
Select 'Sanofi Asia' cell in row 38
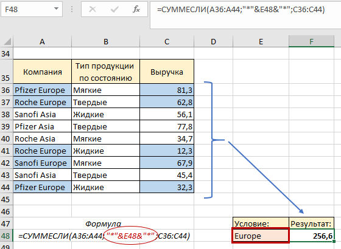[x=43, y=114]
